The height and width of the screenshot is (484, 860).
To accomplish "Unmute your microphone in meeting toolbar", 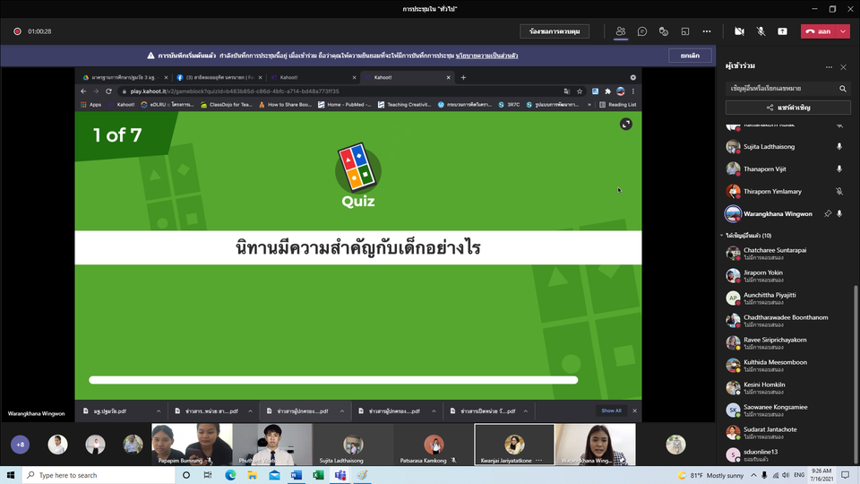I will [761, 31].
